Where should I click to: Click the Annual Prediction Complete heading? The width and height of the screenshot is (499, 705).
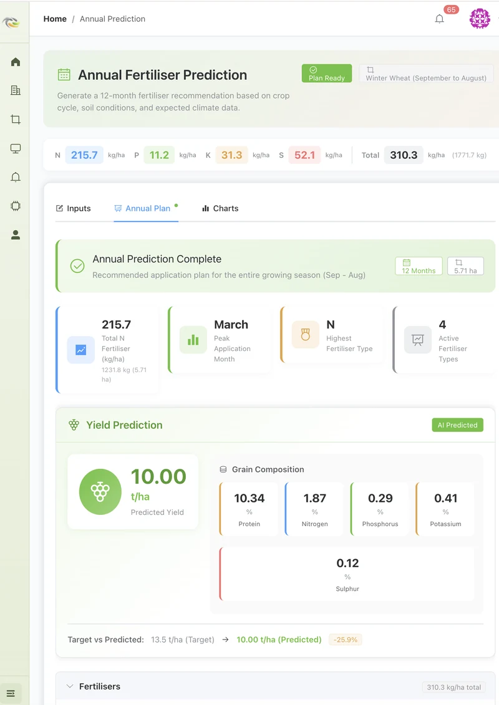tap(157, 259)
